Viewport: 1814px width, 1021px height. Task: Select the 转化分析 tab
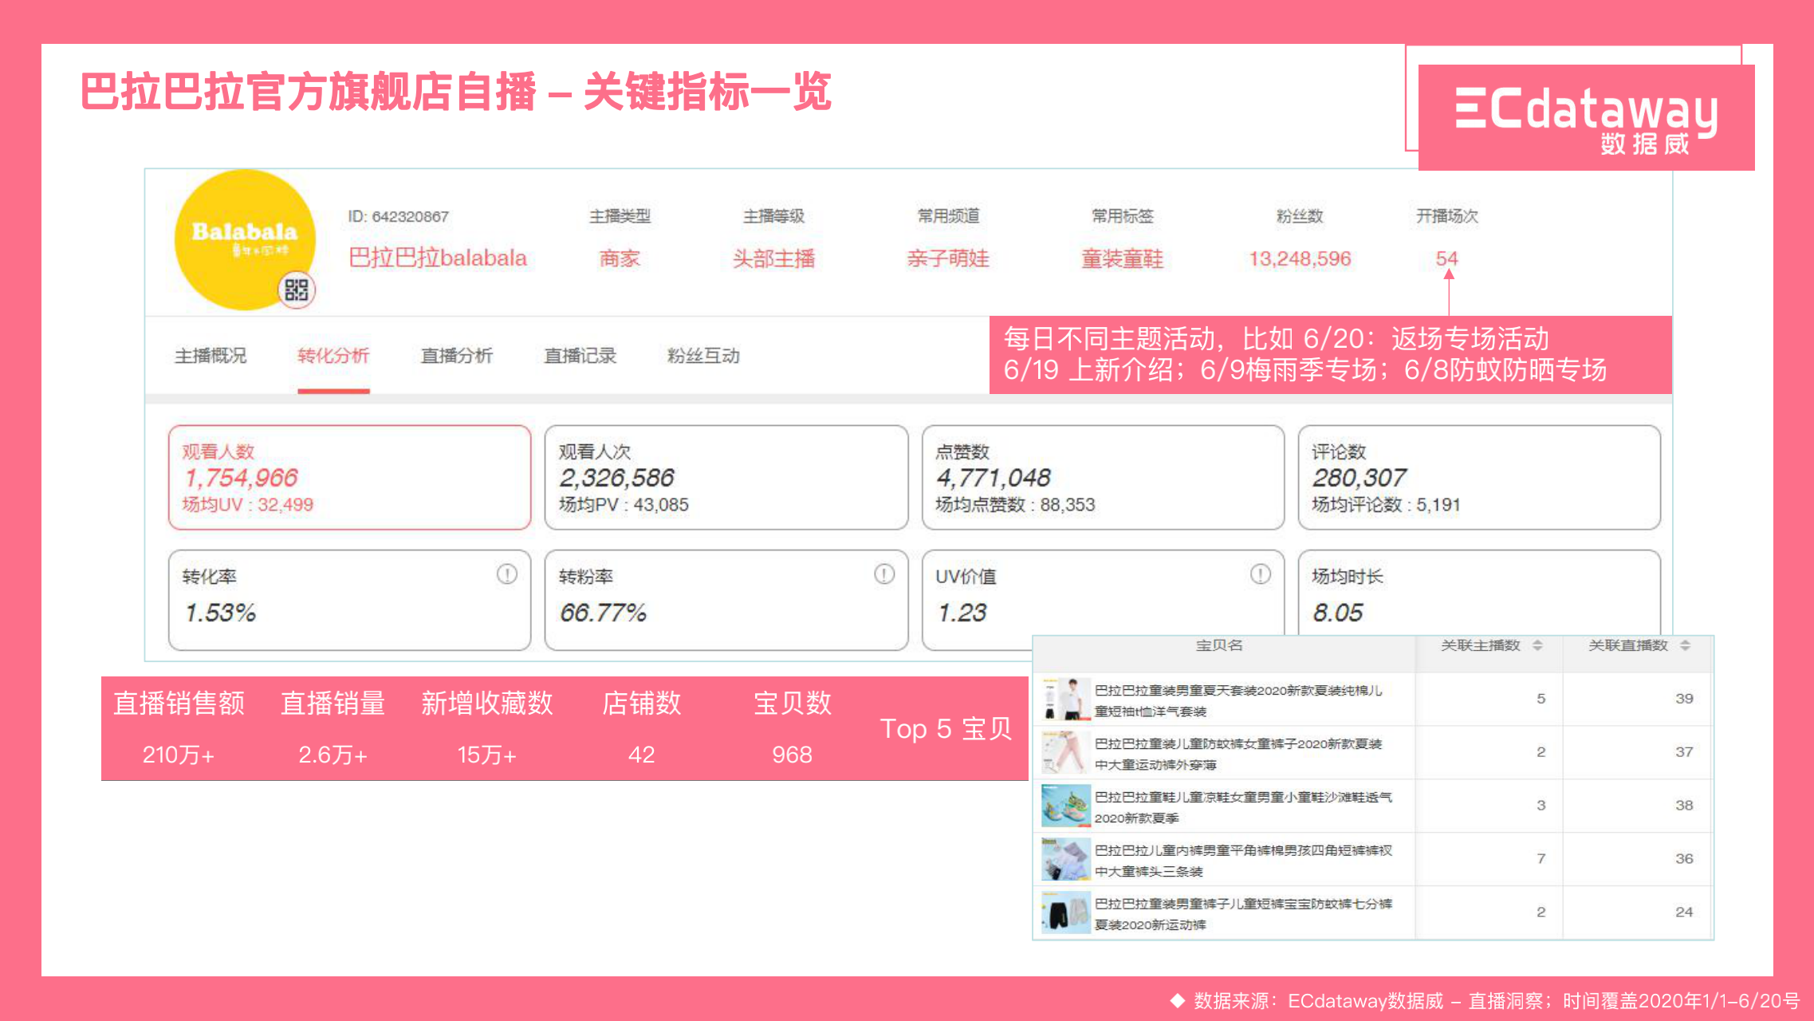coord(333,356)
